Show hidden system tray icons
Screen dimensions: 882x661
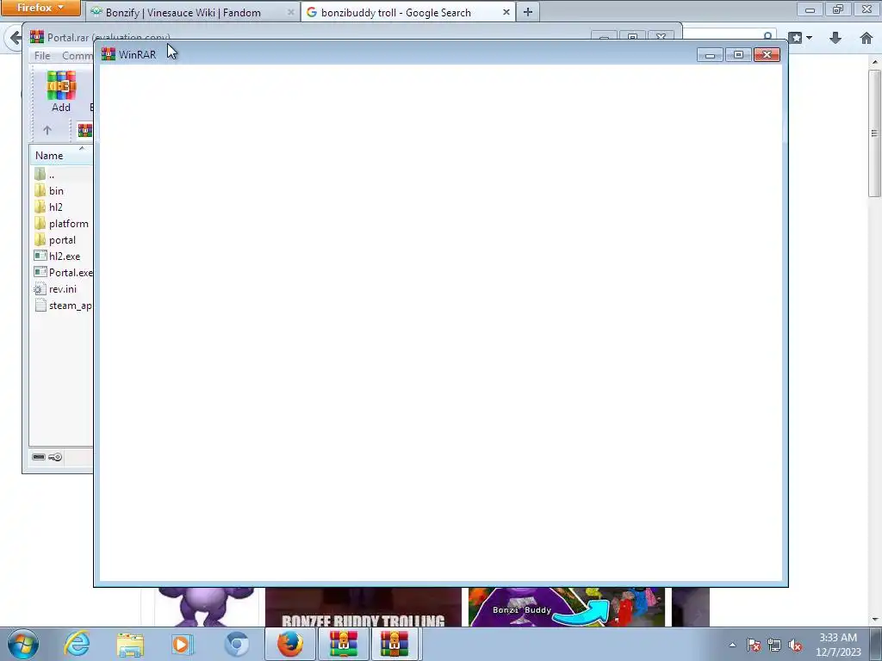point(732,645)
